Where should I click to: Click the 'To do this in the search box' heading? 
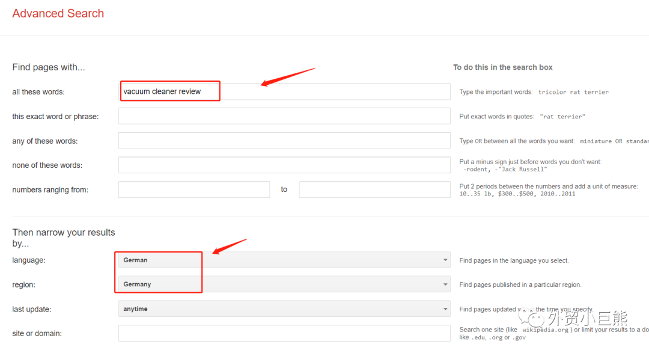click(502, 67)
